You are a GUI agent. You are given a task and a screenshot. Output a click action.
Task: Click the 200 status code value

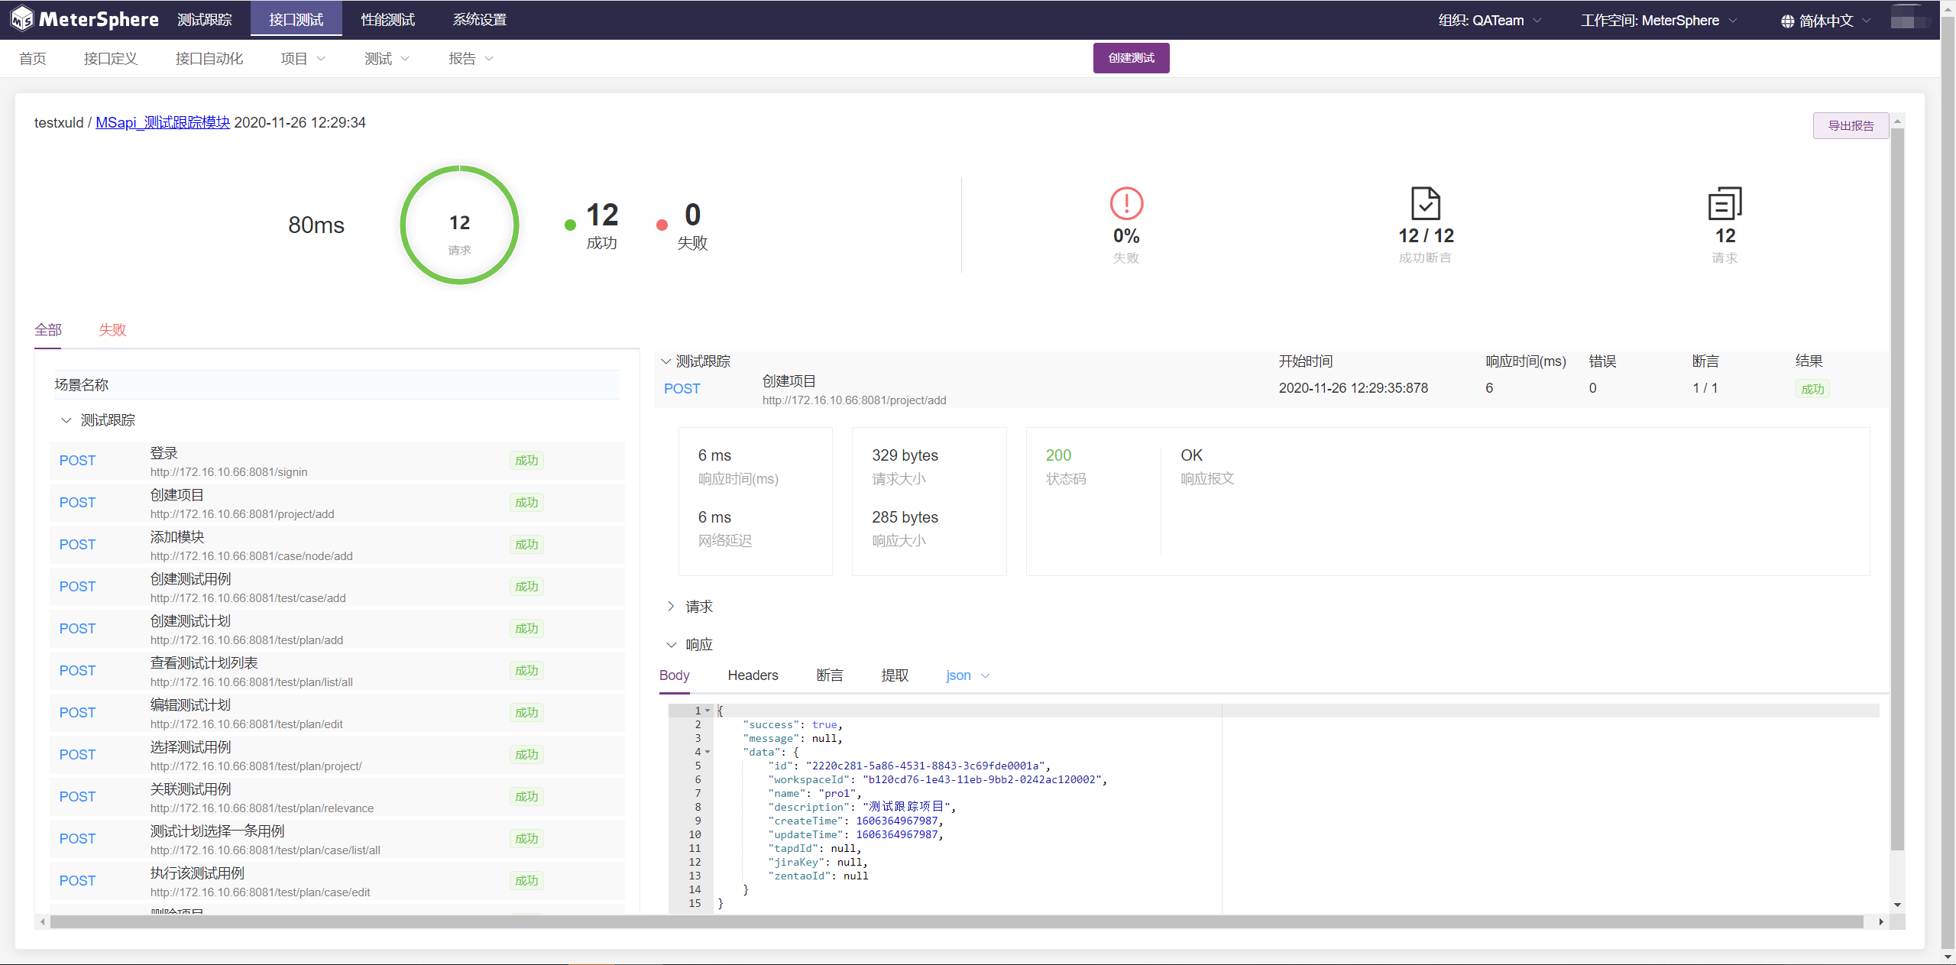[1058, 455]
